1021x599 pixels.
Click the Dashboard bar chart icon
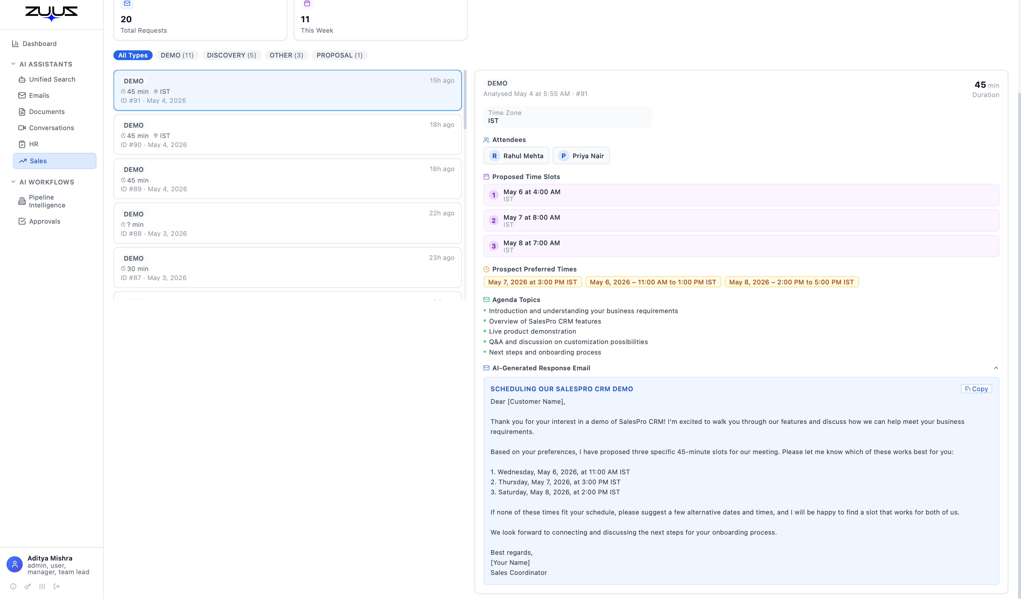tap(15, 44)
